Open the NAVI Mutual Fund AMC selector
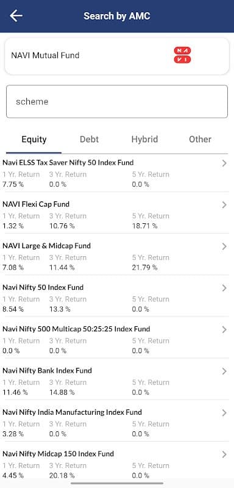234x488 pixels. pyautogui.click(x=117, y=56)
